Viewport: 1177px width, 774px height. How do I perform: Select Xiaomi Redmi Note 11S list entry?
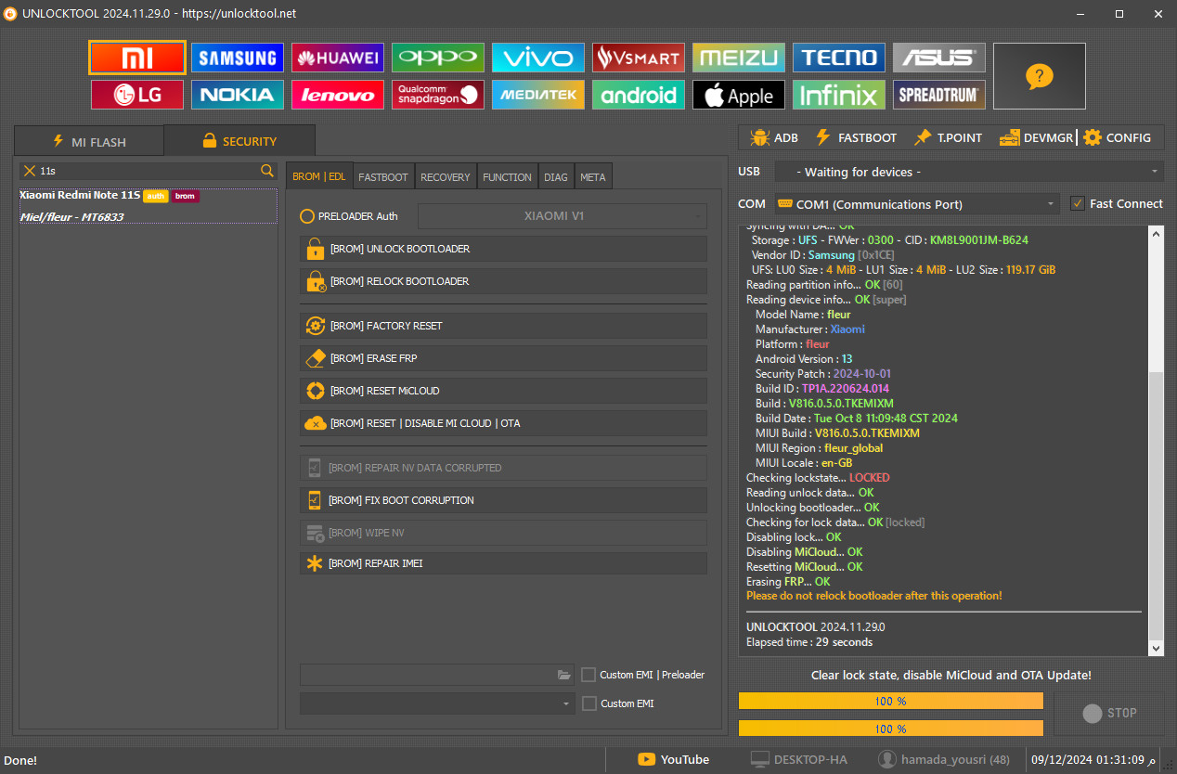point(149,206)
